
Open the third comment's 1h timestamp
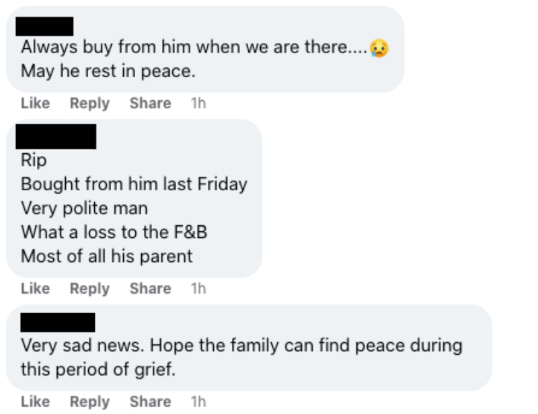(x=198, y=402)
